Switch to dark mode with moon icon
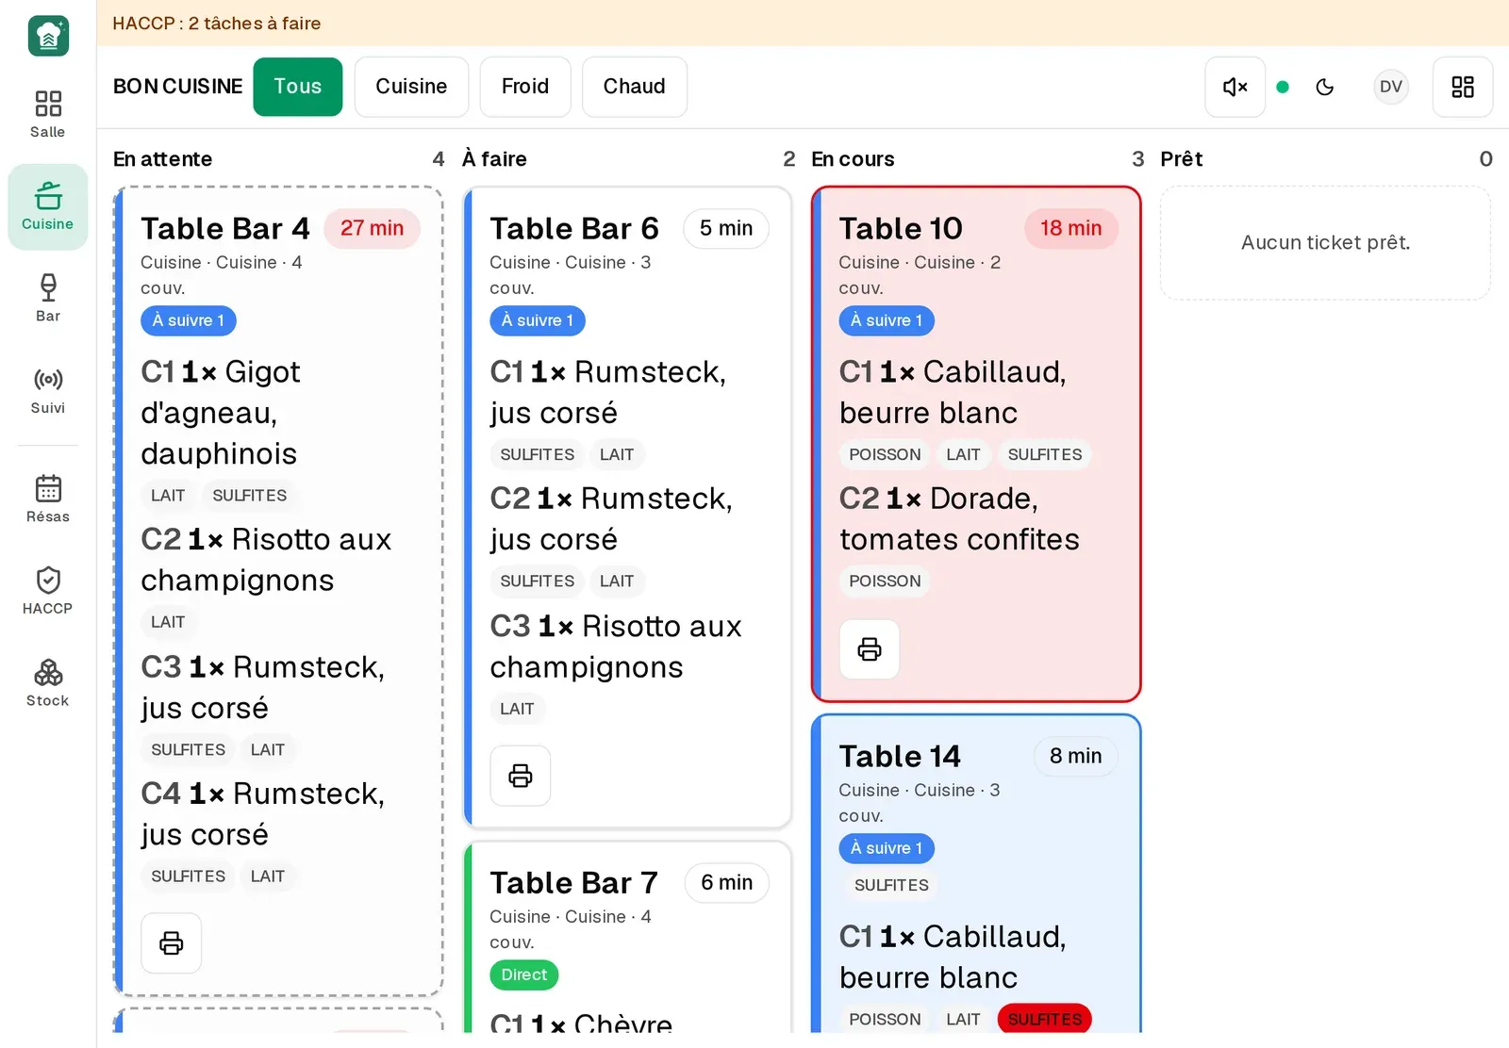 (x=1324, y=87)
